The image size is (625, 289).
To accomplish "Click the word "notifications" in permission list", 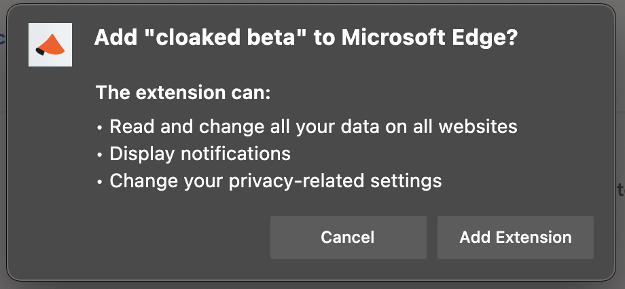I will 236,153.
